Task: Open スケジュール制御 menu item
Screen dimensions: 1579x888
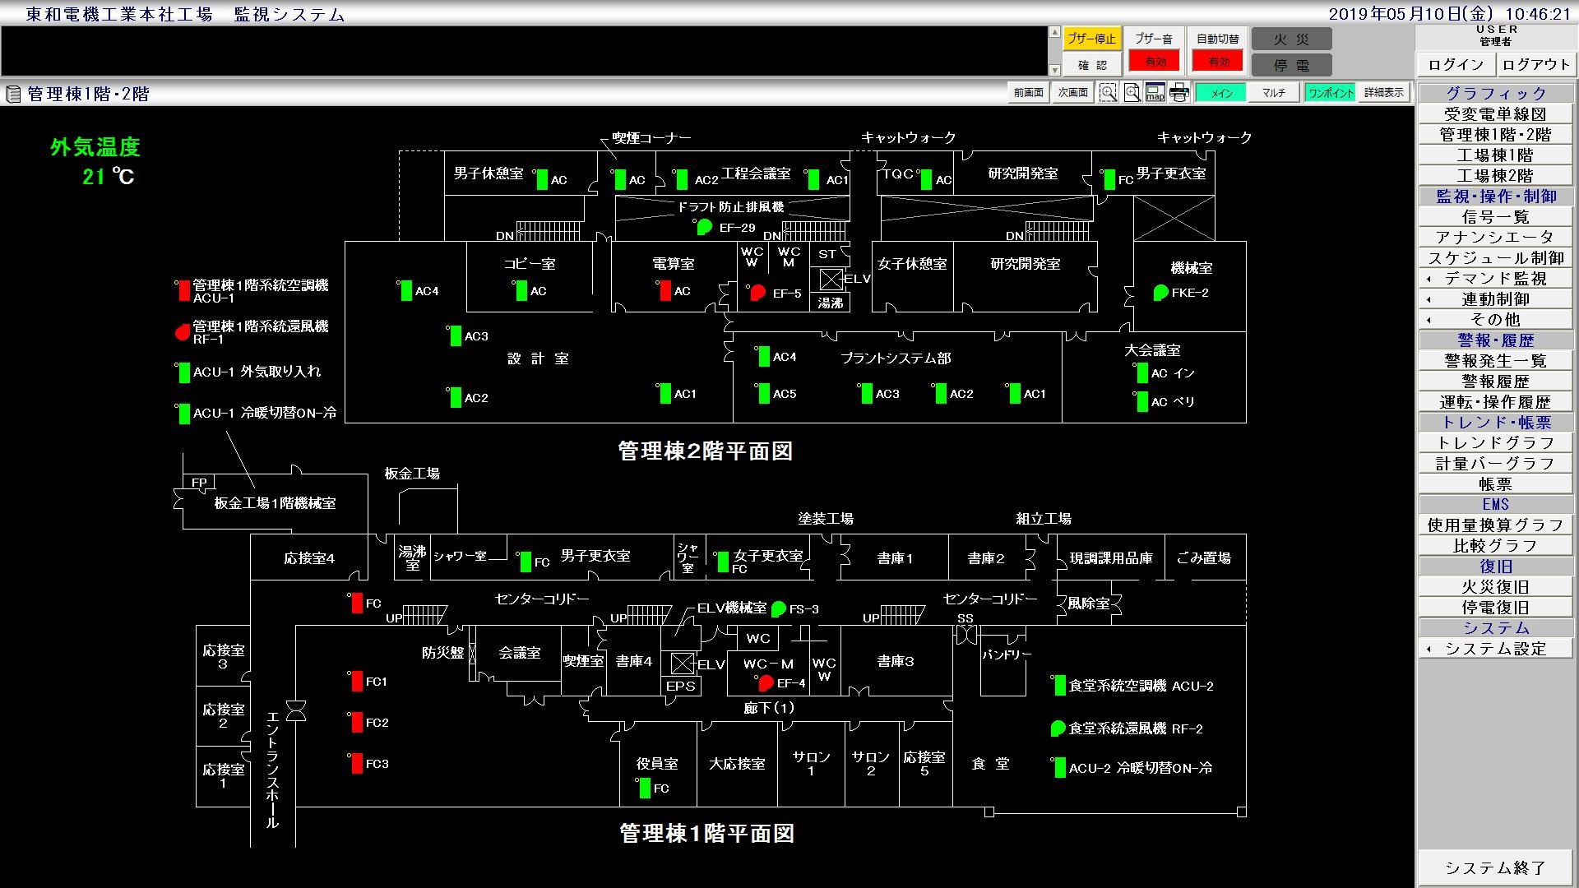Action: 1495,258
